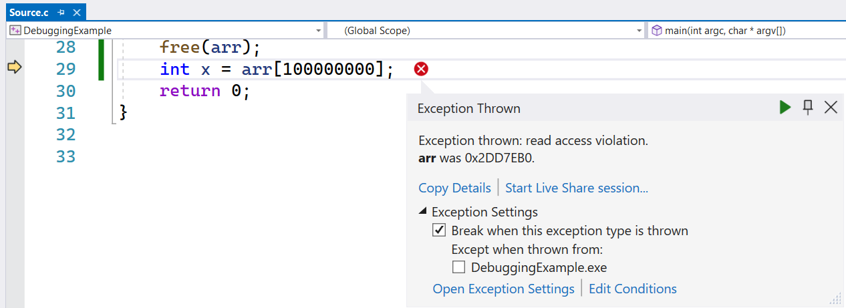Click the Edit Conditions link

(632, 289)
